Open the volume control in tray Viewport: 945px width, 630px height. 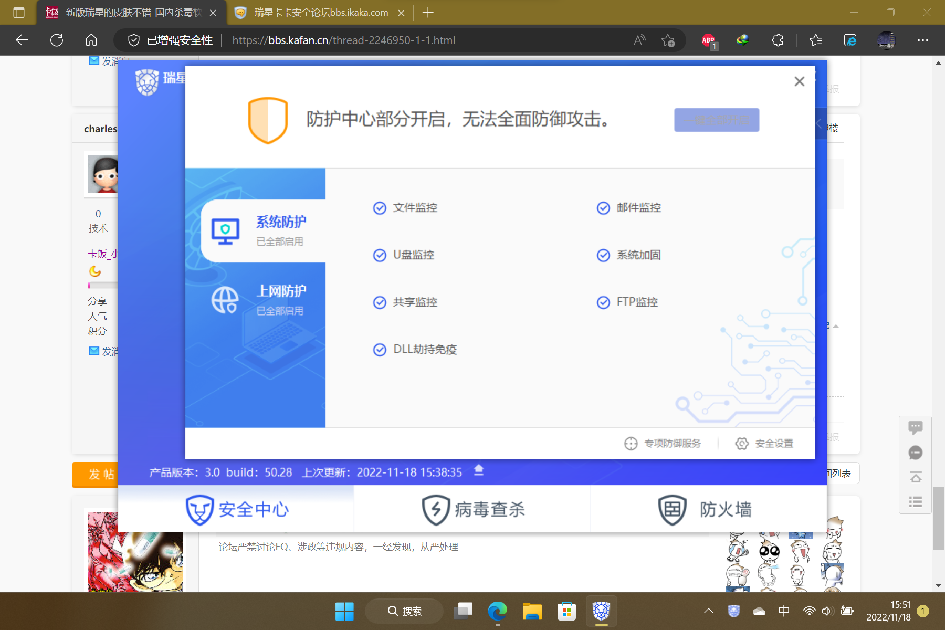828,611
